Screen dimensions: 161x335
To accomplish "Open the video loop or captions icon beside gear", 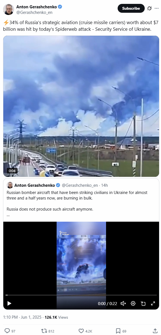I will click(143, 303).
